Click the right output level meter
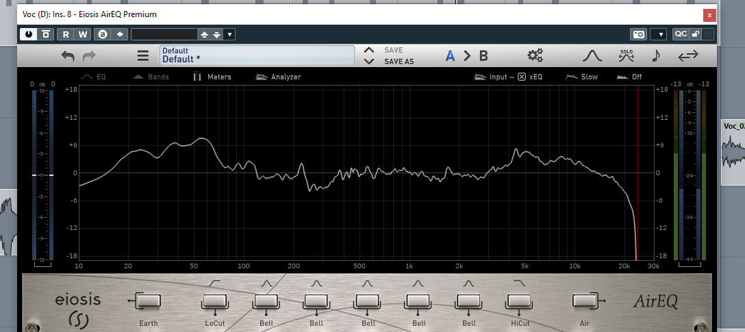The width and height of the screenshot is (745, 332). coord(690,175)
